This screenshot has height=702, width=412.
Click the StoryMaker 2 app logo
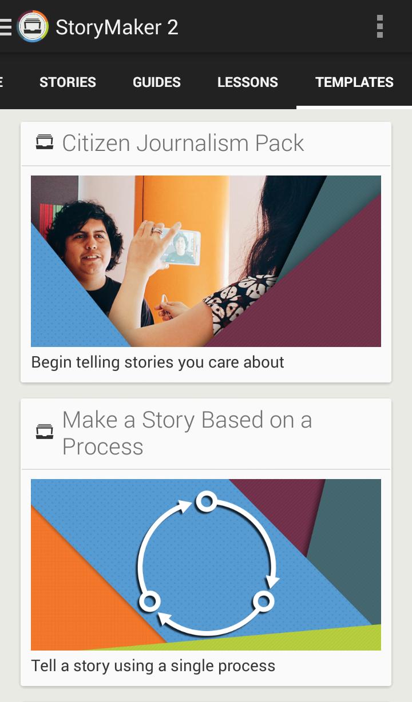33,26
